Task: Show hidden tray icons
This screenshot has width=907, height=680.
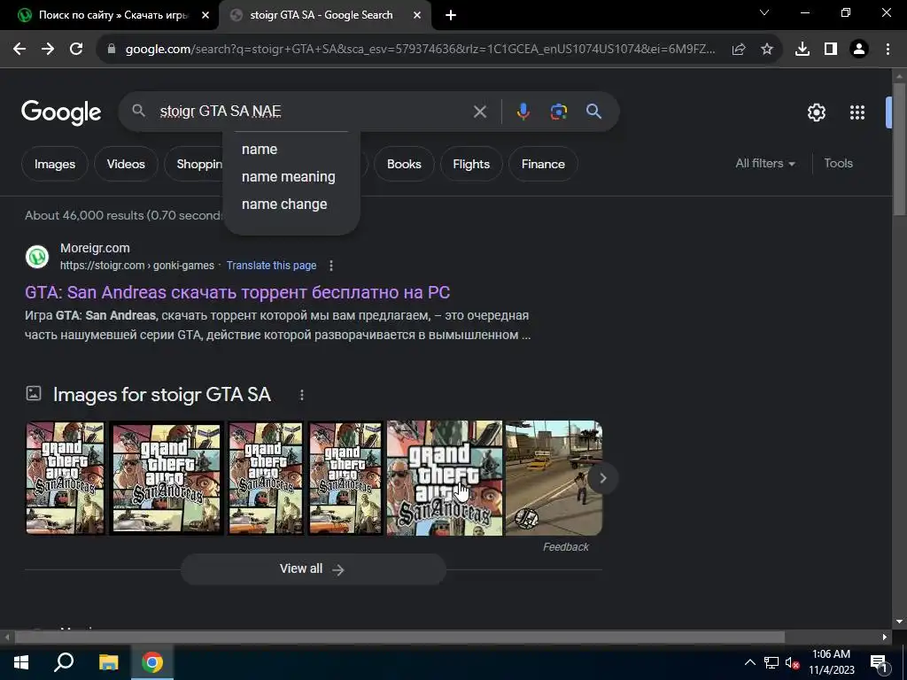Action: tap(749, 662)
